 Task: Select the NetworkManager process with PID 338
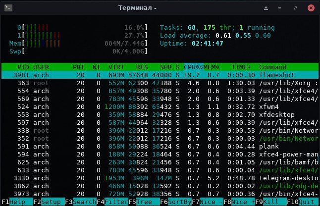tap(160, 131)
